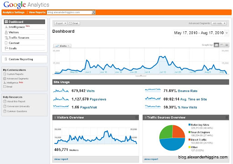Image resolution: width=233 pixels, height=164 pixels.
Task: Graph by week icon
Action: (222, 45)
